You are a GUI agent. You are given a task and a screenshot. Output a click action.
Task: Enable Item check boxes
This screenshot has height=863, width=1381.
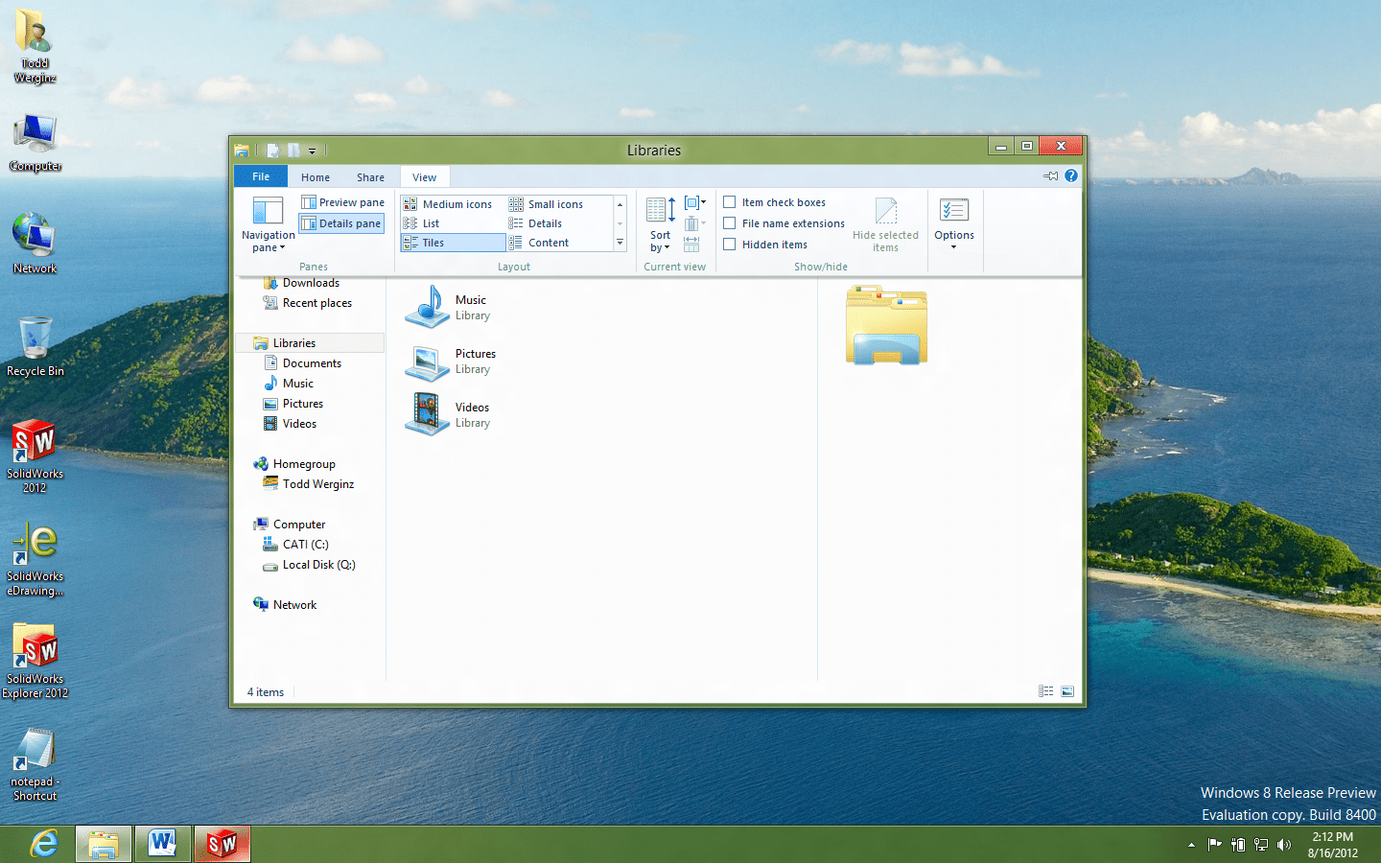click(x=730, y=202)
